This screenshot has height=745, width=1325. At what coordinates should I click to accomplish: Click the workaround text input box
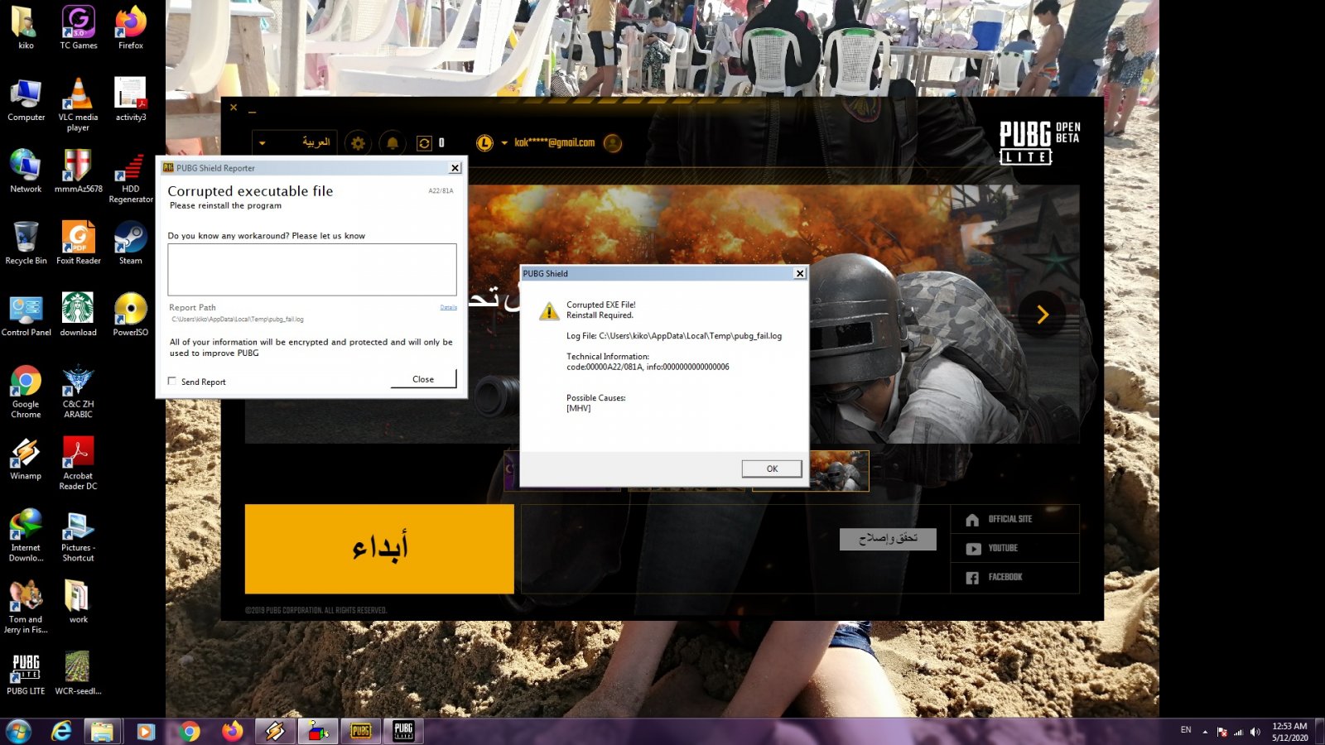pos(311,269)
